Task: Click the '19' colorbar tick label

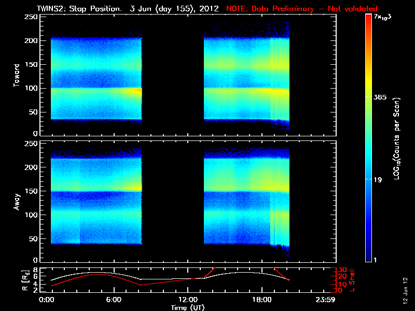Action: pyautogui.click(x=378, y=180)
